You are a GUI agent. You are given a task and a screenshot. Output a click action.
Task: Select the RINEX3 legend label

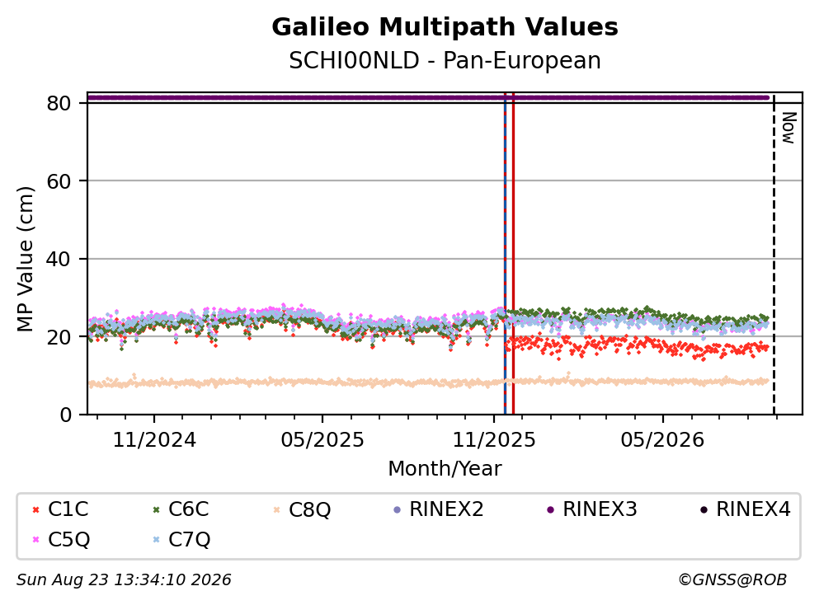tap(600, 509)
